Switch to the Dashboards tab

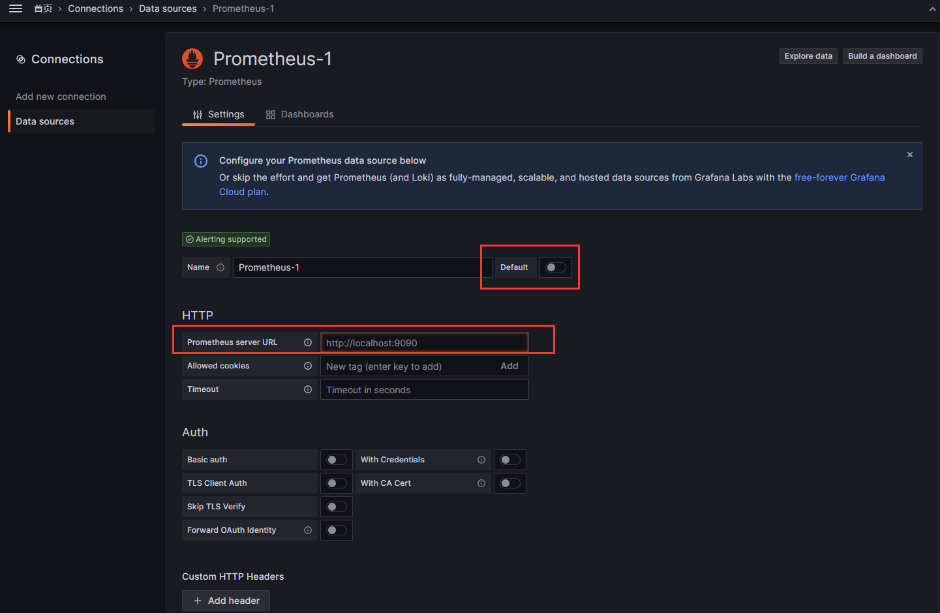300,114
